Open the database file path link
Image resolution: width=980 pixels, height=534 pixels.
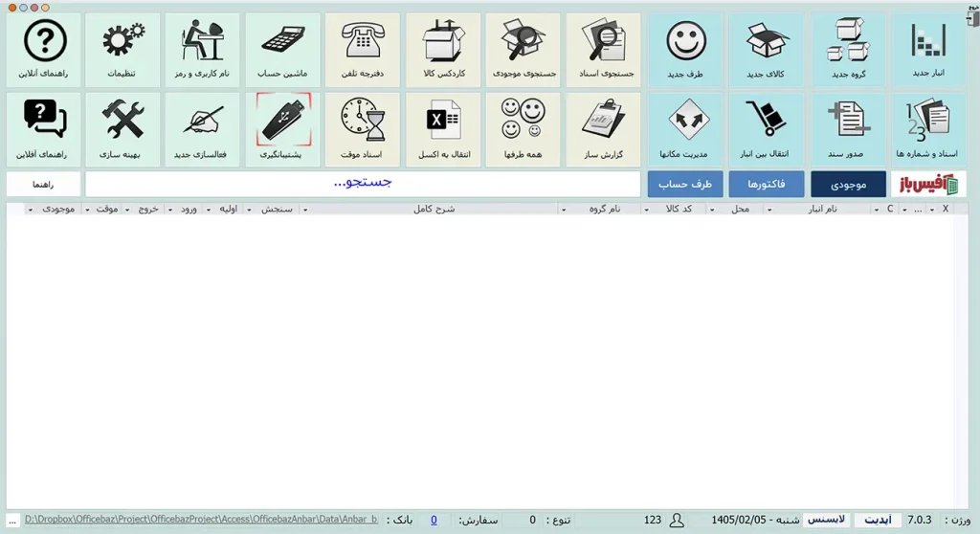201,519
